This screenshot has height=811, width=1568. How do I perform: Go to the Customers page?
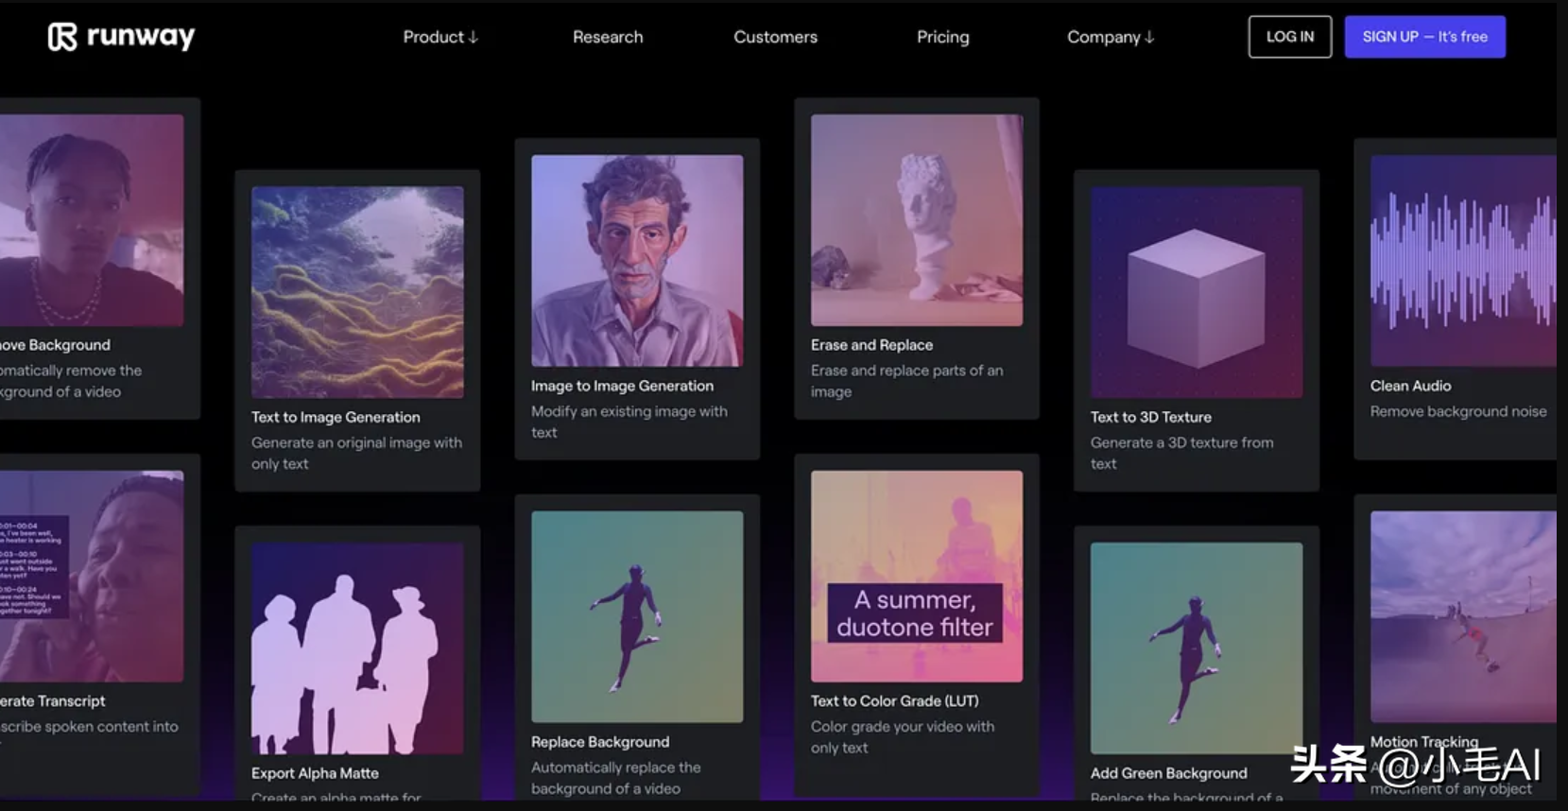(775, 37)
